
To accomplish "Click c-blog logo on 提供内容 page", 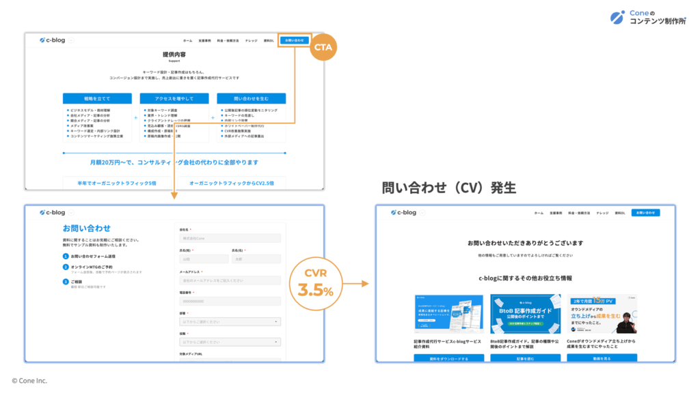I will (52, 40).
